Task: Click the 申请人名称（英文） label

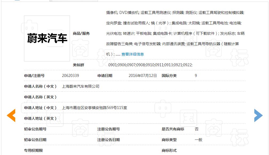Action: pyautogui.click(x=40, y=97)
